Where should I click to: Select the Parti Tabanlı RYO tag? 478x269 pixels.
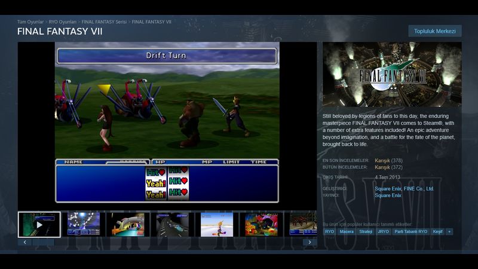411,232
